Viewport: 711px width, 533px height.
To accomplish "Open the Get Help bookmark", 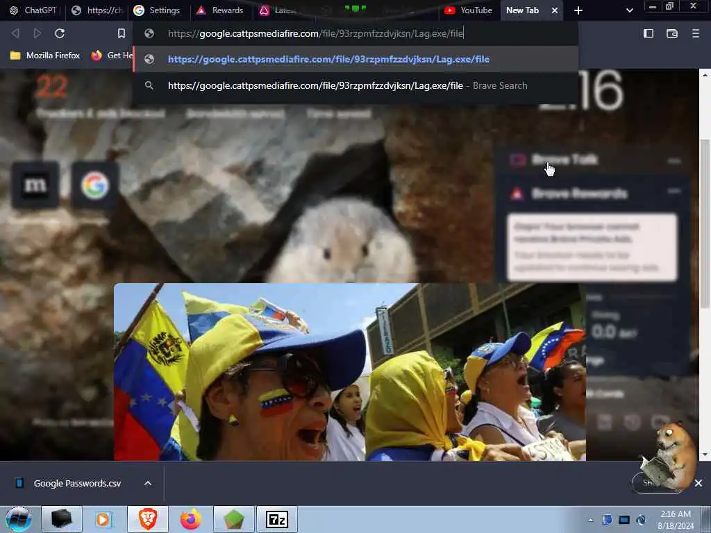I will pyautogui.click(x=112, y=56).
